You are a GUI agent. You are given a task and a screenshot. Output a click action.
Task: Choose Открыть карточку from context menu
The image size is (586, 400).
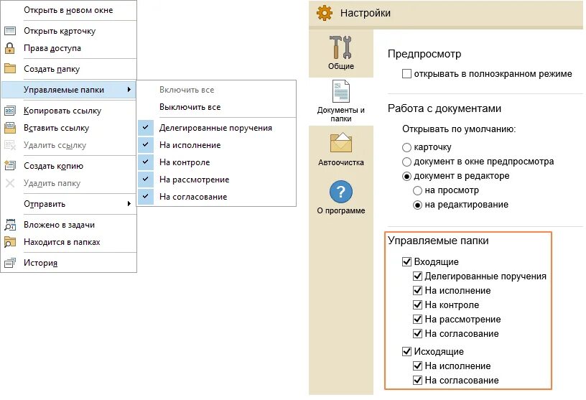(68, 31)
